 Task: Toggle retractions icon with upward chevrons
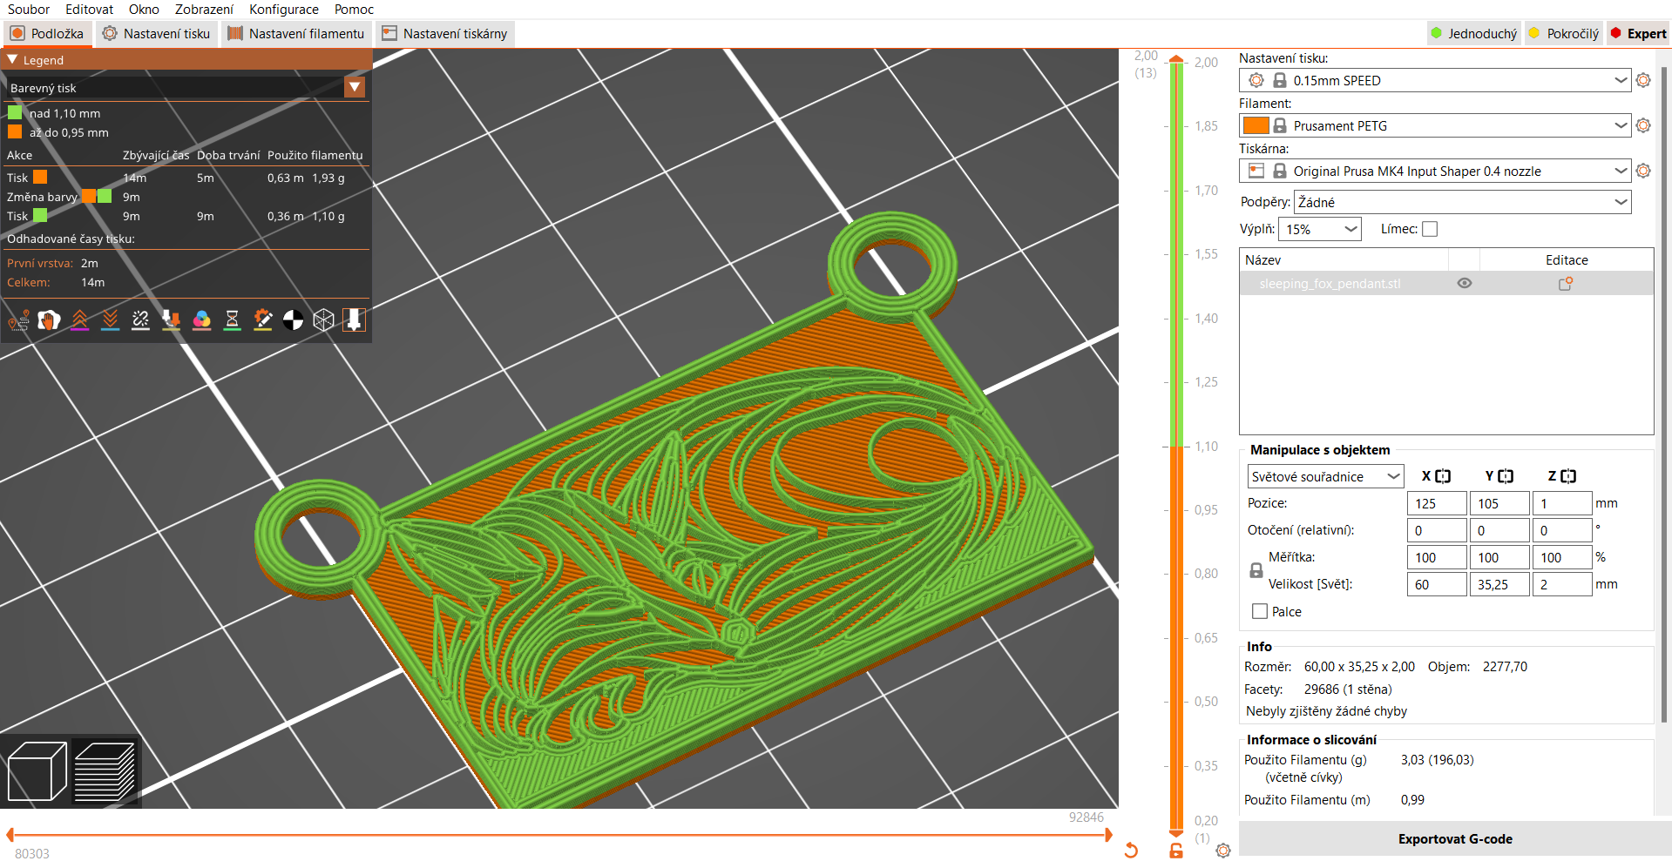point(79,320)
